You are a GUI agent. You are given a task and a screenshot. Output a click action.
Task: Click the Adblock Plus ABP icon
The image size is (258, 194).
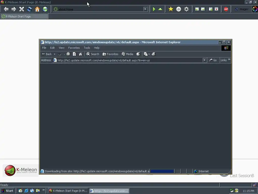[226, 9]
